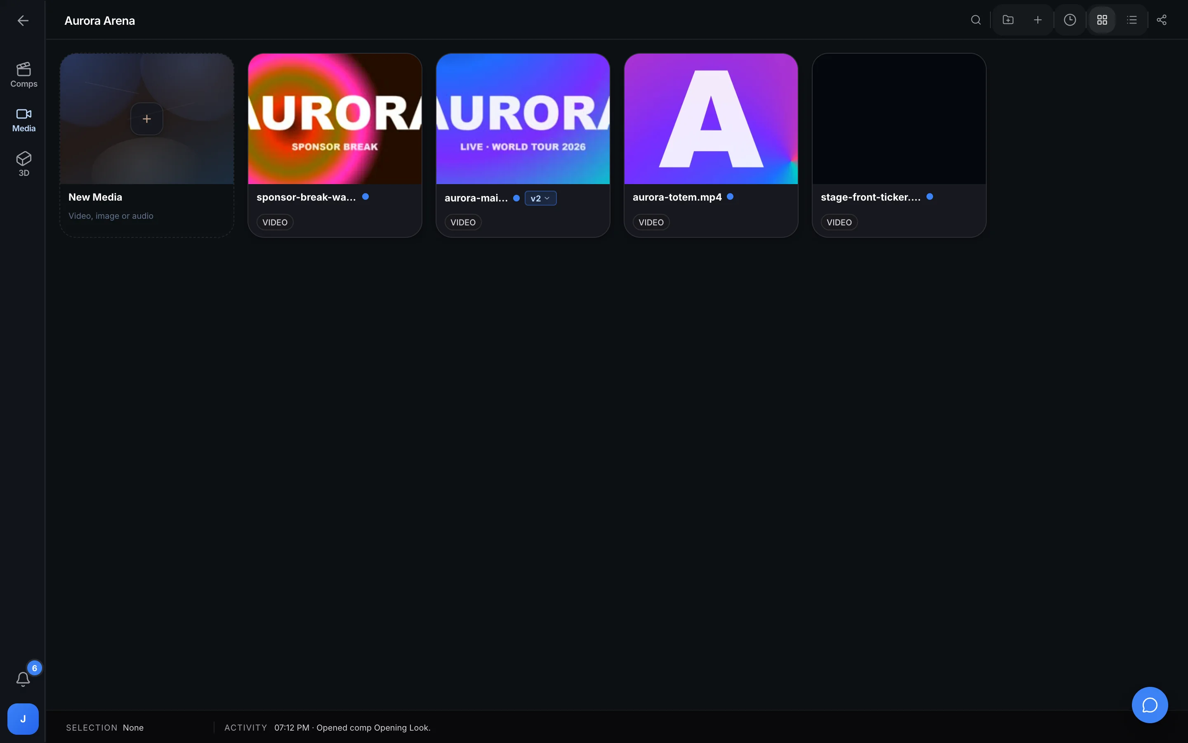
Task: Open the chat support bubble
Action: pyautogui.click(x=1150, y=705)
